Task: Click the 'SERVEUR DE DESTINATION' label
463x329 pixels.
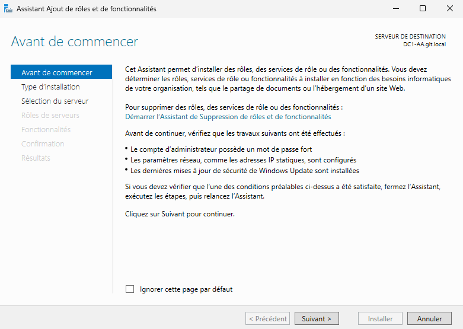Action: 410,36
